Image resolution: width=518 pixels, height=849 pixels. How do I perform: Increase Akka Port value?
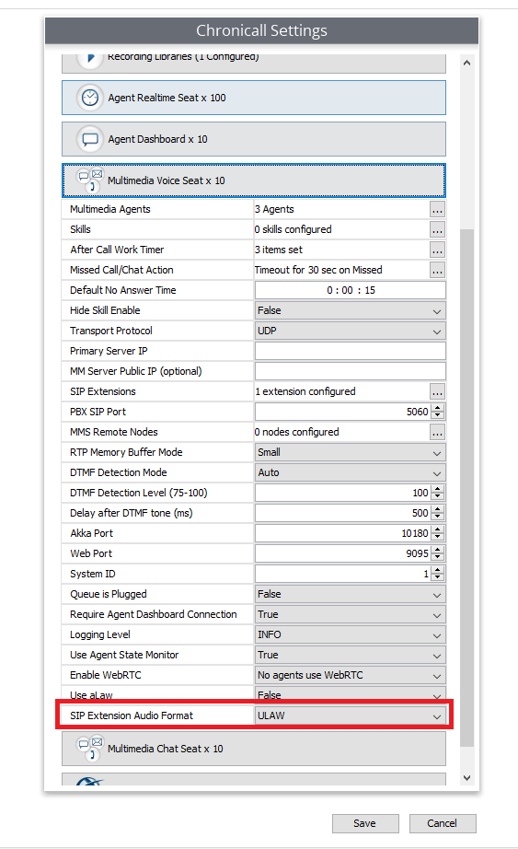click(438, 529)
